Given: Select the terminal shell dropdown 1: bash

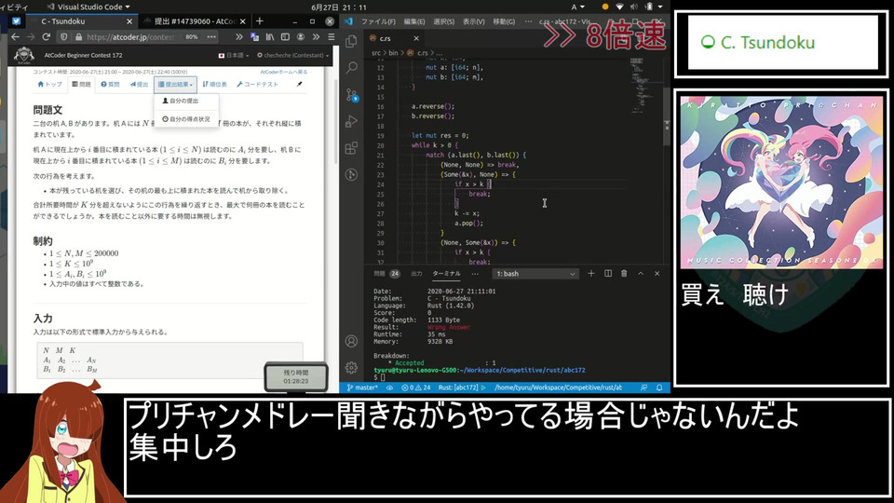Looking at the screenshot, I should [535, 274].
